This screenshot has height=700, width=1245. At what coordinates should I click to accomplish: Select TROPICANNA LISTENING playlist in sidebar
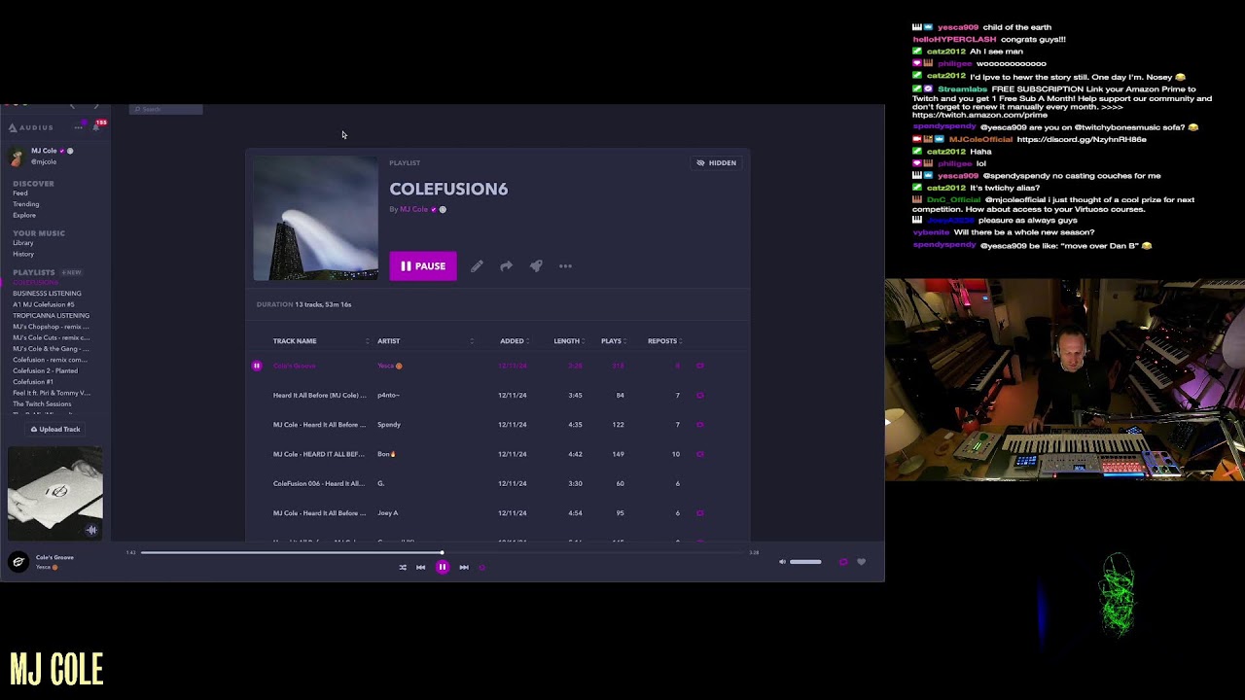coord(51,316)
